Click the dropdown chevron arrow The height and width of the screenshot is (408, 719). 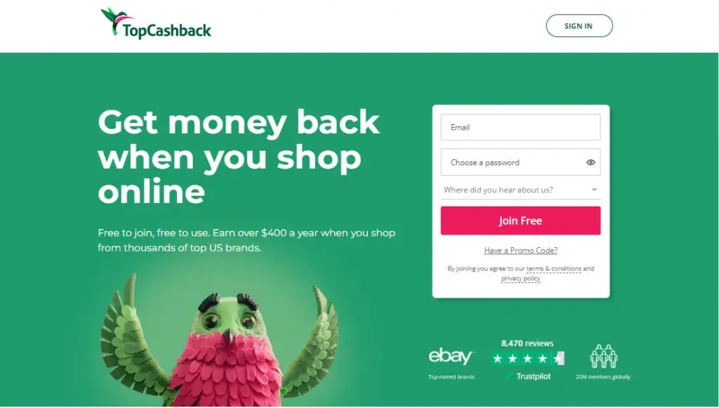(x=594, y=190)
